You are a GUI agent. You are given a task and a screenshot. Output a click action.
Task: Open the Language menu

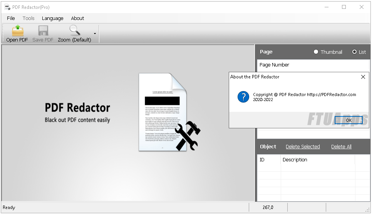(53, 18)
